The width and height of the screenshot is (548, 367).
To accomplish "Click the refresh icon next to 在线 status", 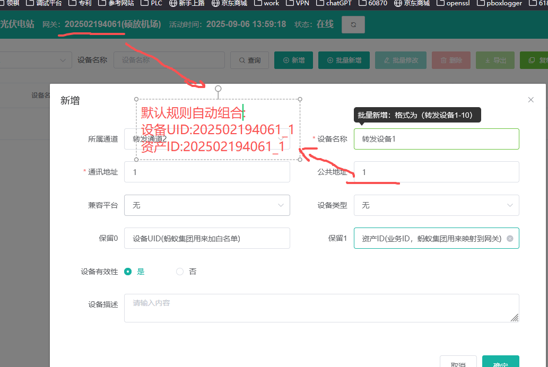I will (353, 24).
